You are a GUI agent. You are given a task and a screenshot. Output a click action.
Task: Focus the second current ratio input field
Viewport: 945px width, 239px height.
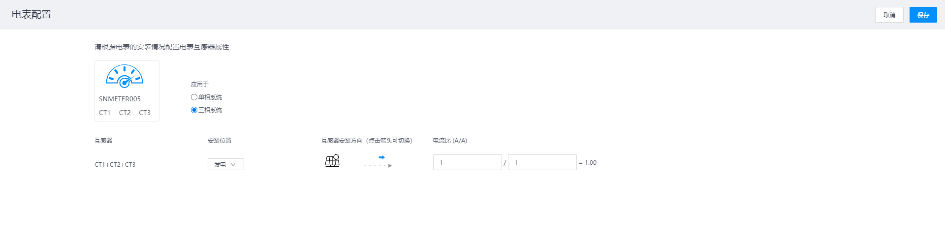(542, 162)
